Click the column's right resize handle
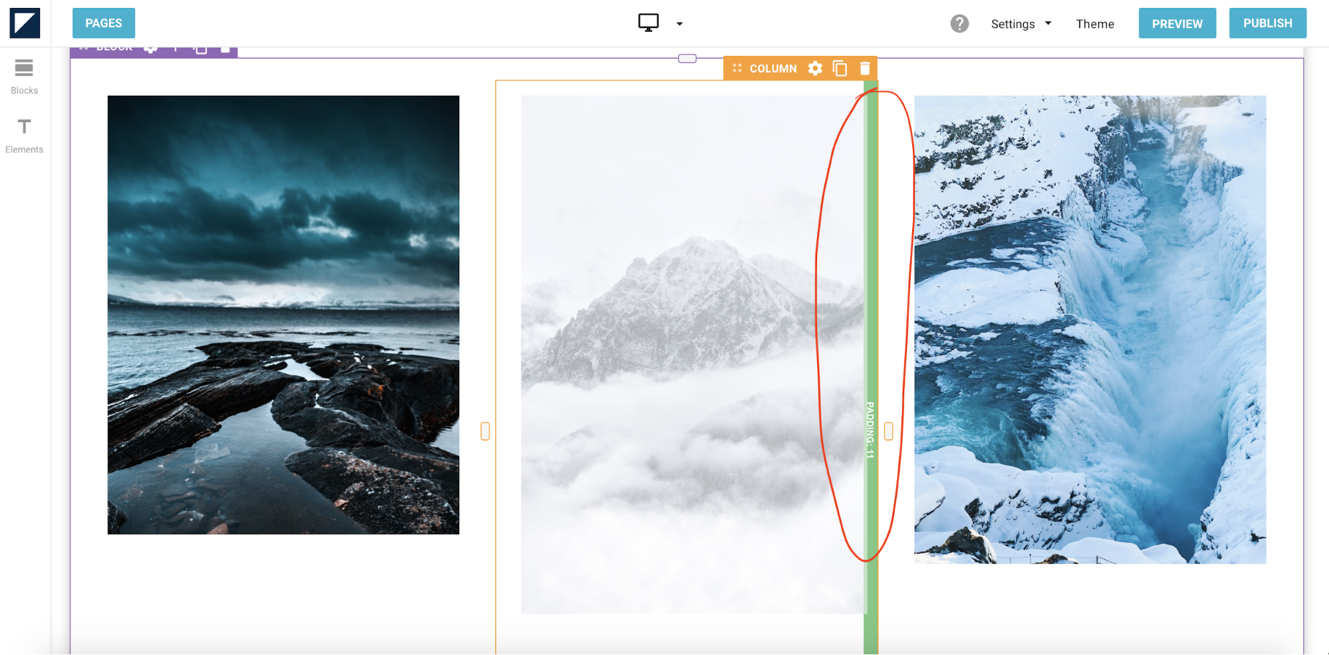Viewport: 1329px width, 655px height. 889,432
